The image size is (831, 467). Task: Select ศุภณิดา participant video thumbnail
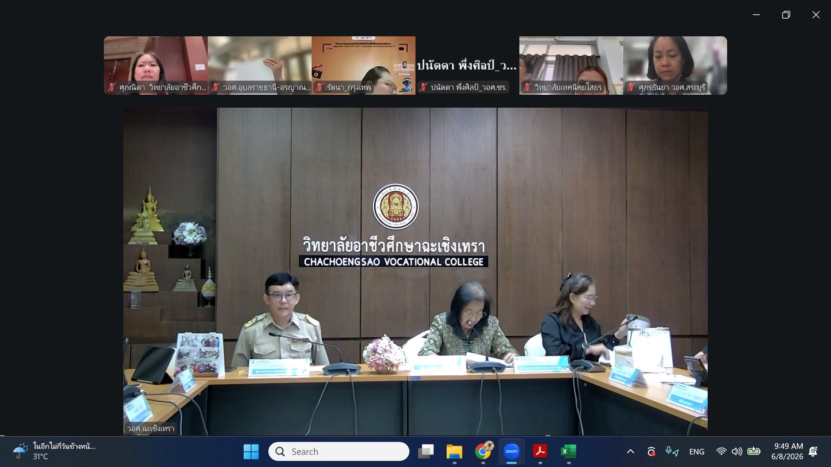coord(156,65)
